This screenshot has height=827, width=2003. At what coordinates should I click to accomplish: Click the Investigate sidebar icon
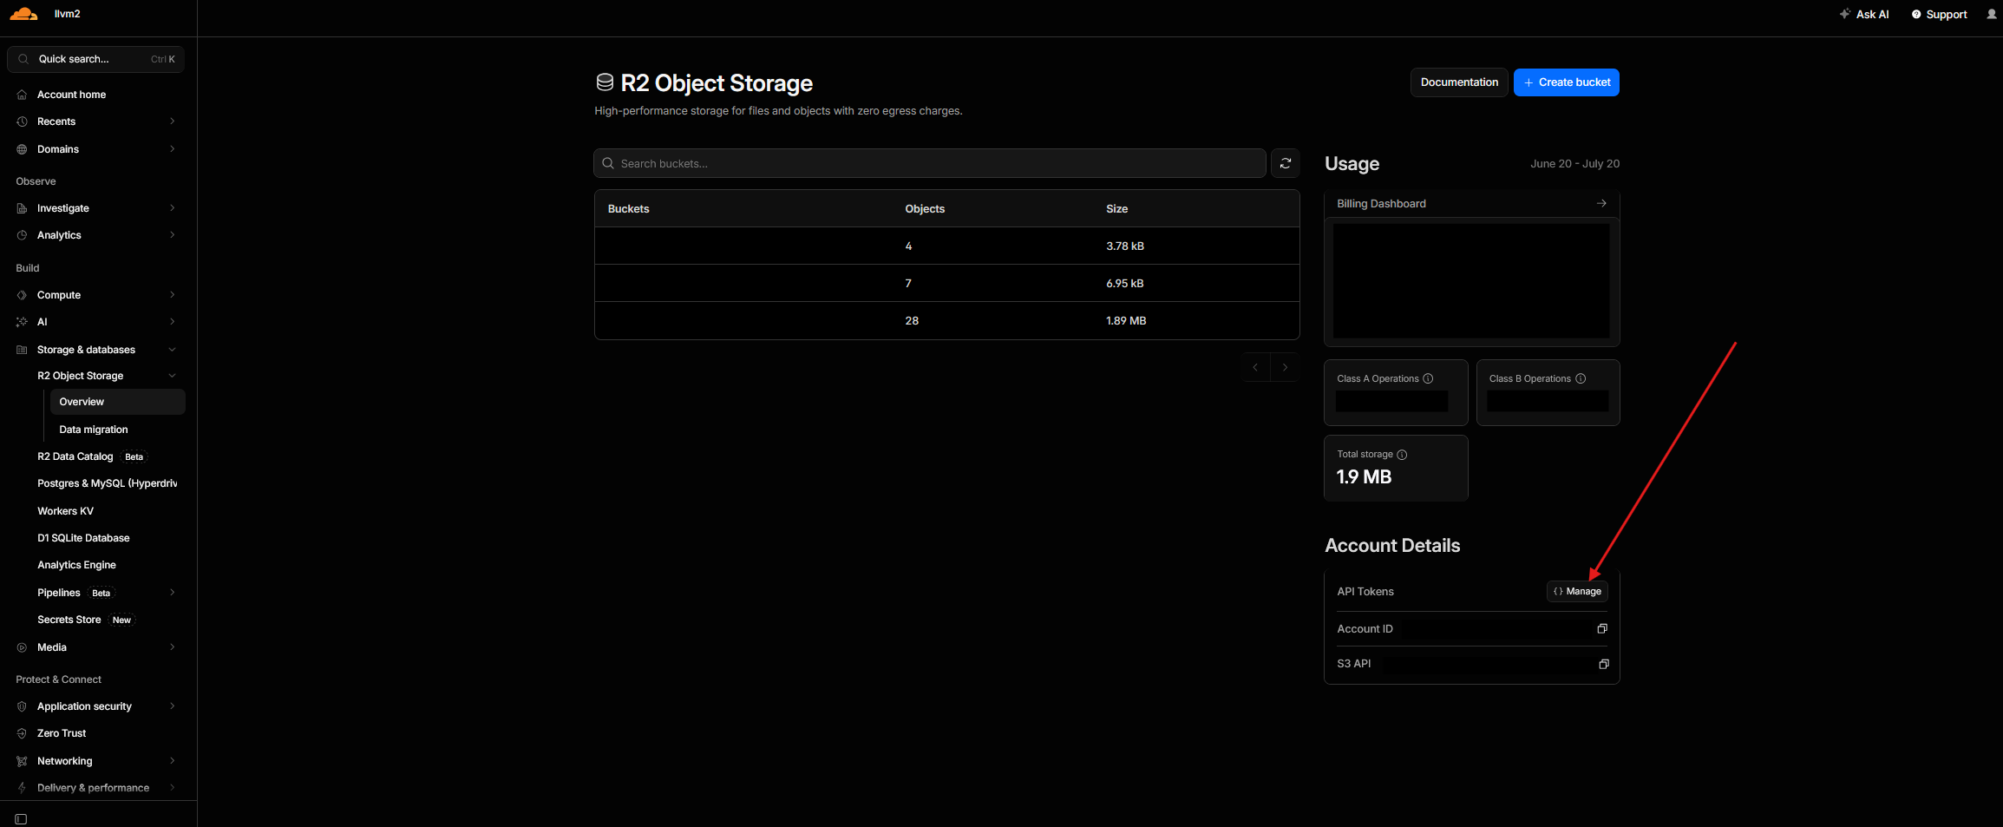click(x=22, y=208)
